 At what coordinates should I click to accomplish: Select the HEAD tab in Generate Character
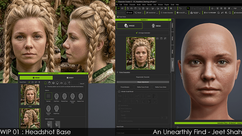(x=36, y=78)
